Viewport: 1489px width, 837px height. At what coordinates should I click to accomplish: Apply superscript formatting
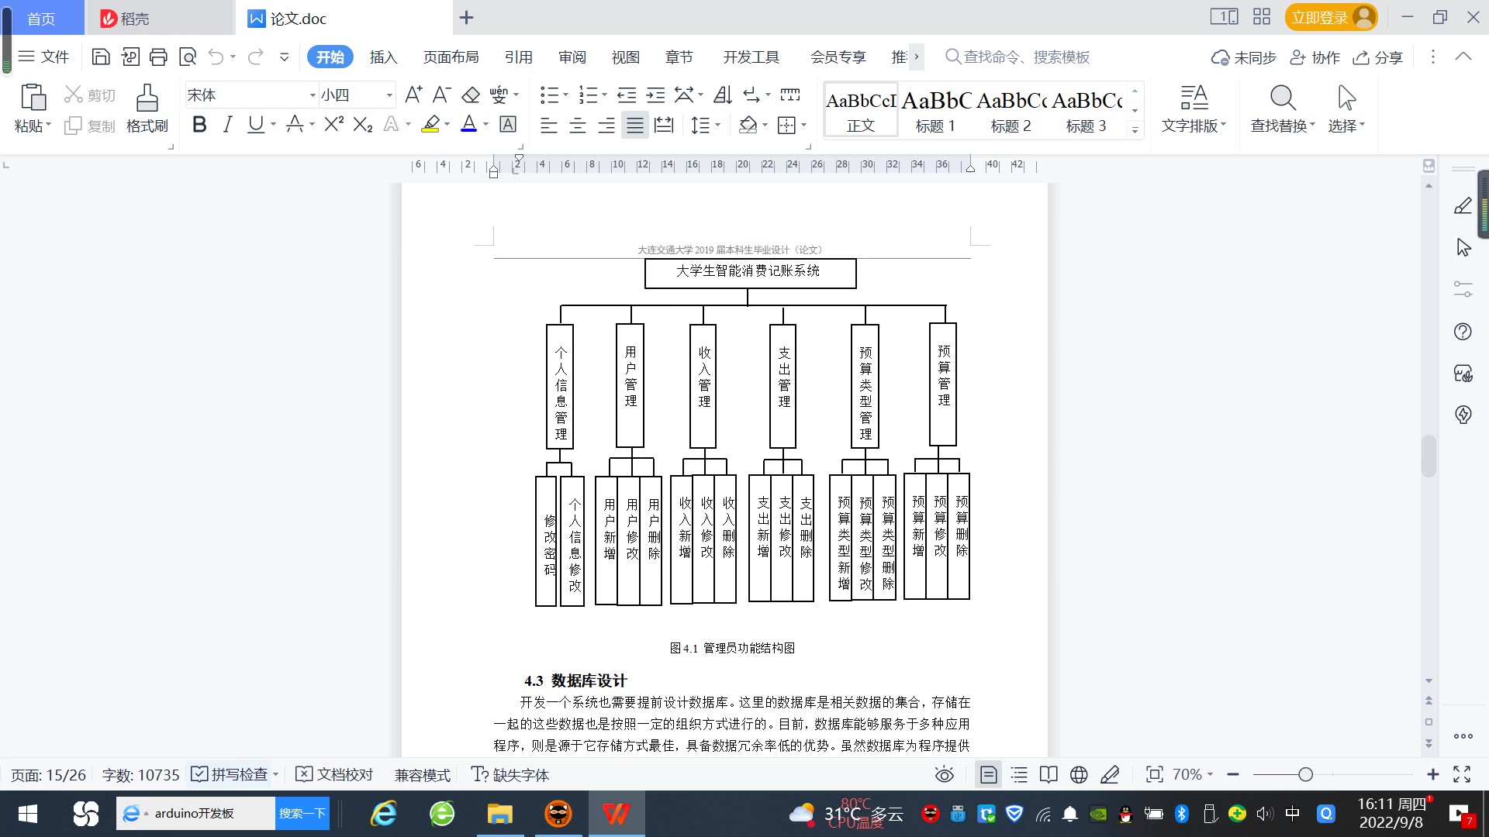(333, 125)
